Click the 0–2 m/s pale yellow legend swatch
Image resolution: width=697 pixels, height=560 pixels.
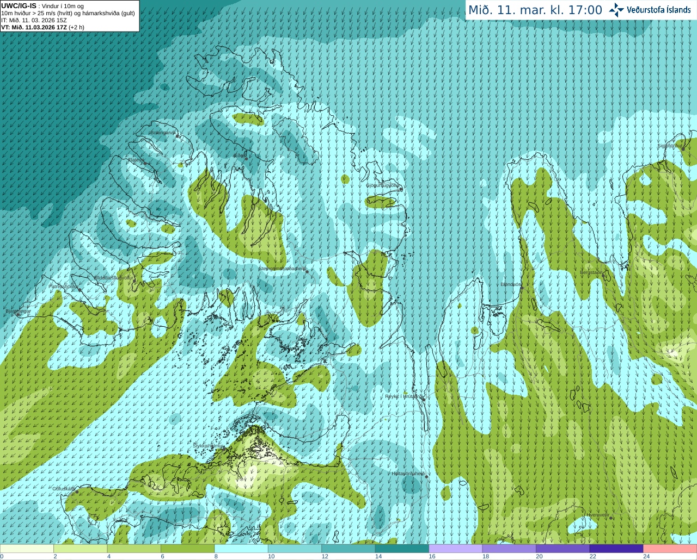click(x=27, y=549)
